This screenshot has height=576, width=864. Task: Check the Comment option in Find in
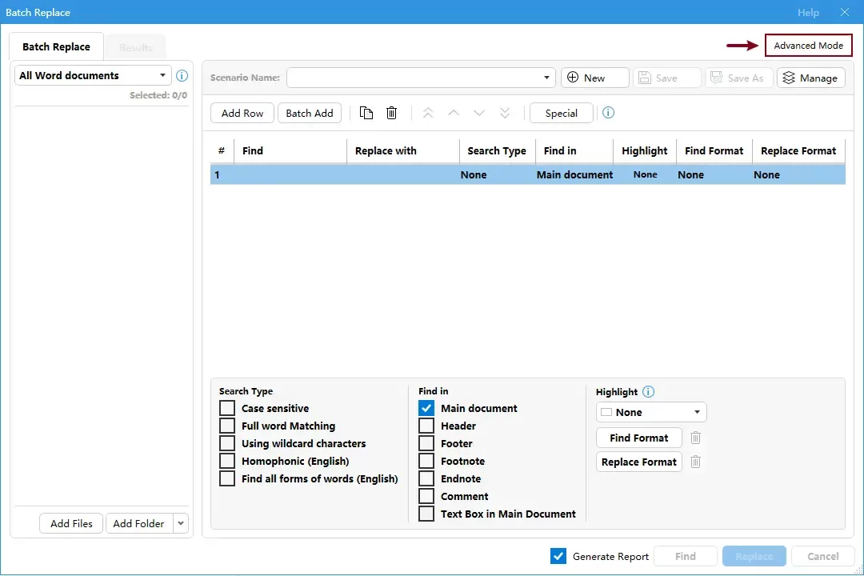pos(426,496)
